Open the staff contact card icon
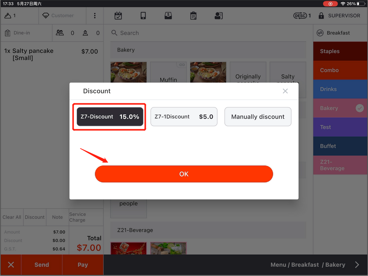 [x=218, y=16]
